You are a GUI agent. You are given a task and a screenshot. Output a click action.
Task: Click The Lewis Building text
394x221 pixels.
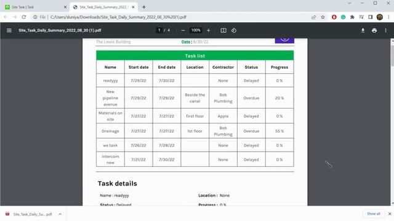point(113,42)
